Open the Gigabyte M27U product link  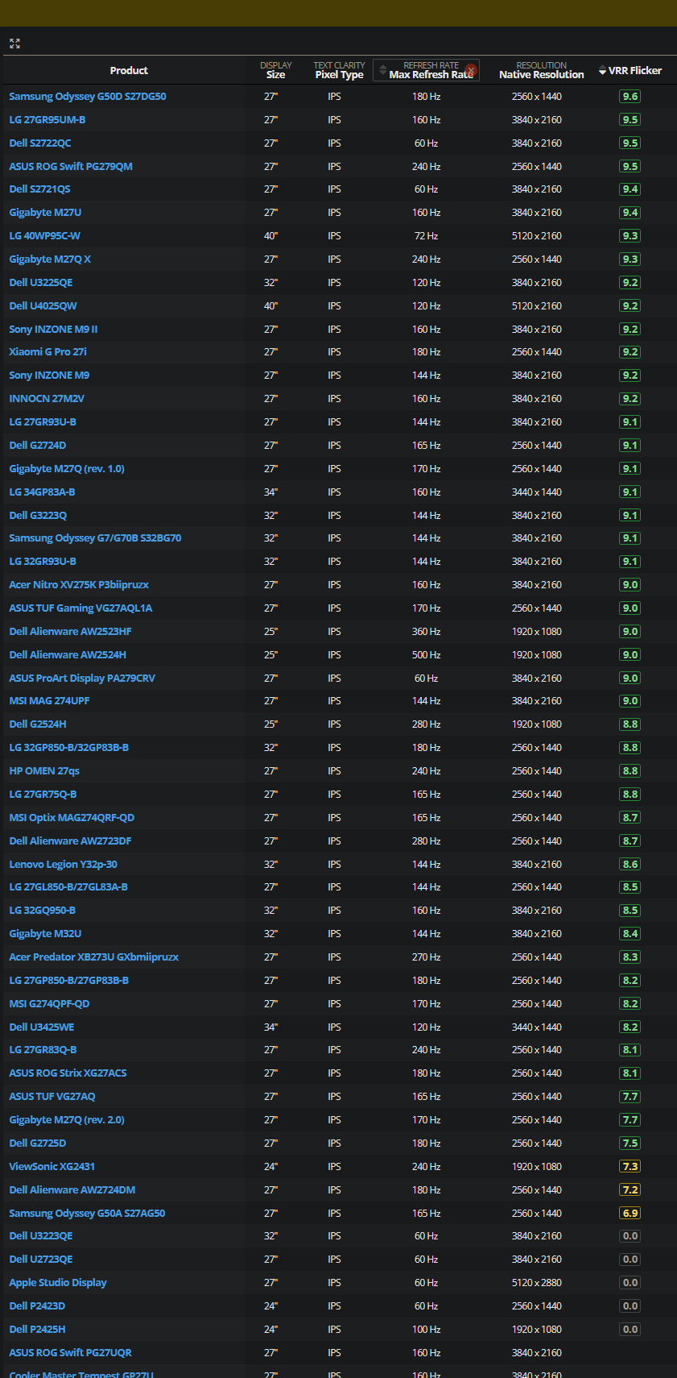point(45,212)
